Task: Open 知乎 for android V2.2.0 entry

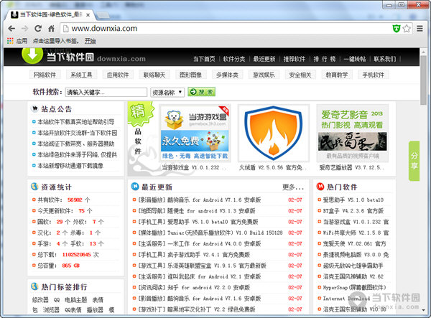Action: coord(194,288)
